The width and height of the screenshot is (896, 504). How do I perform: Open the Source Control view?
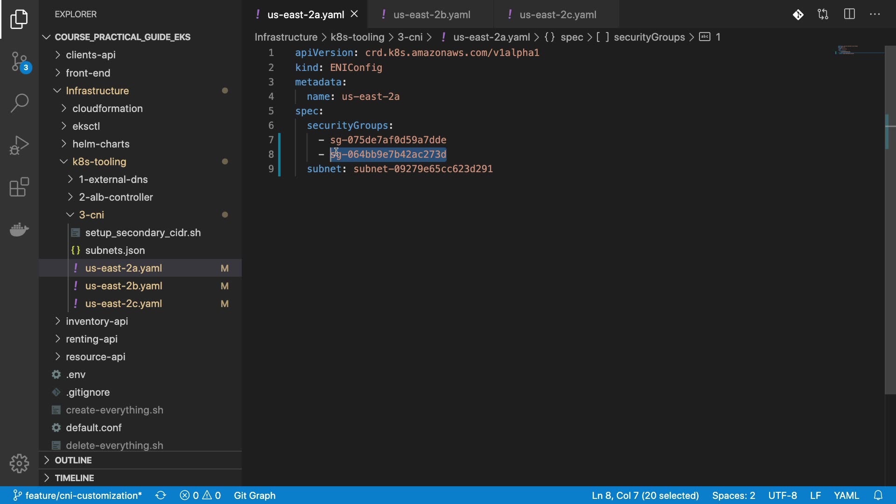tap(20, 62)
